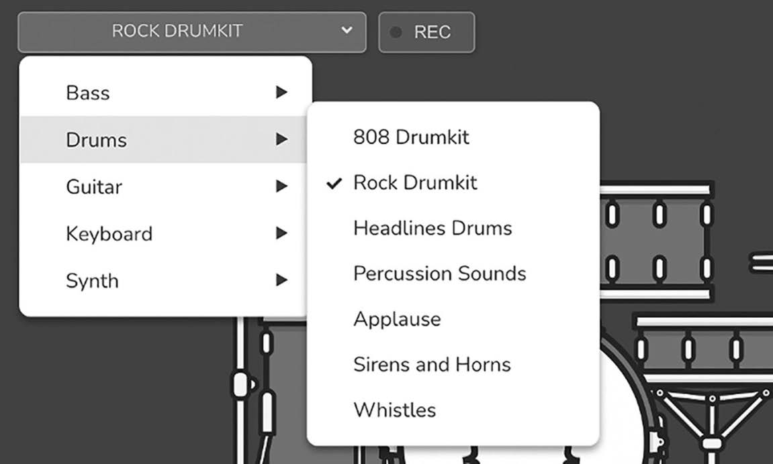
Task: Expand the Synth submenu arrow
Action: pyautogui.click(x=281, y=280)
